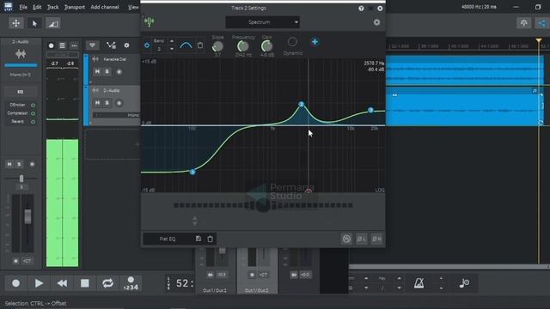Click the channel strip volume fader
This screenshot has width=550, height=309.
27,216
